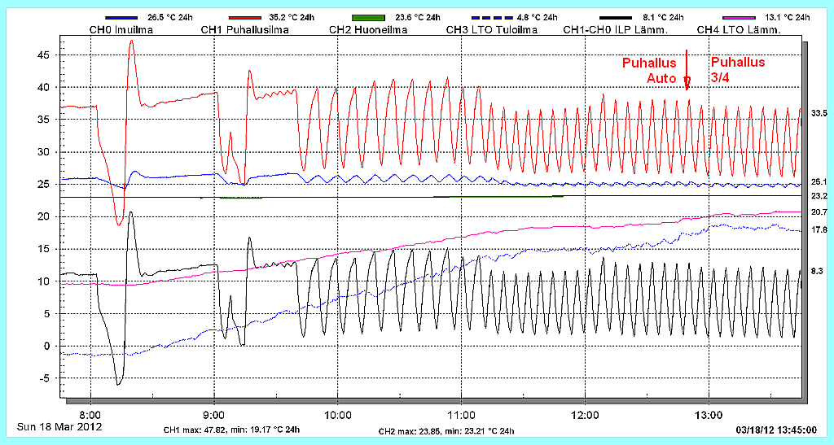Viewport: 834px width, 445px height.
Task: Select the 'CH2 Huoneilma' channel label
Action: pyautogui.click(x=368, y=30)
